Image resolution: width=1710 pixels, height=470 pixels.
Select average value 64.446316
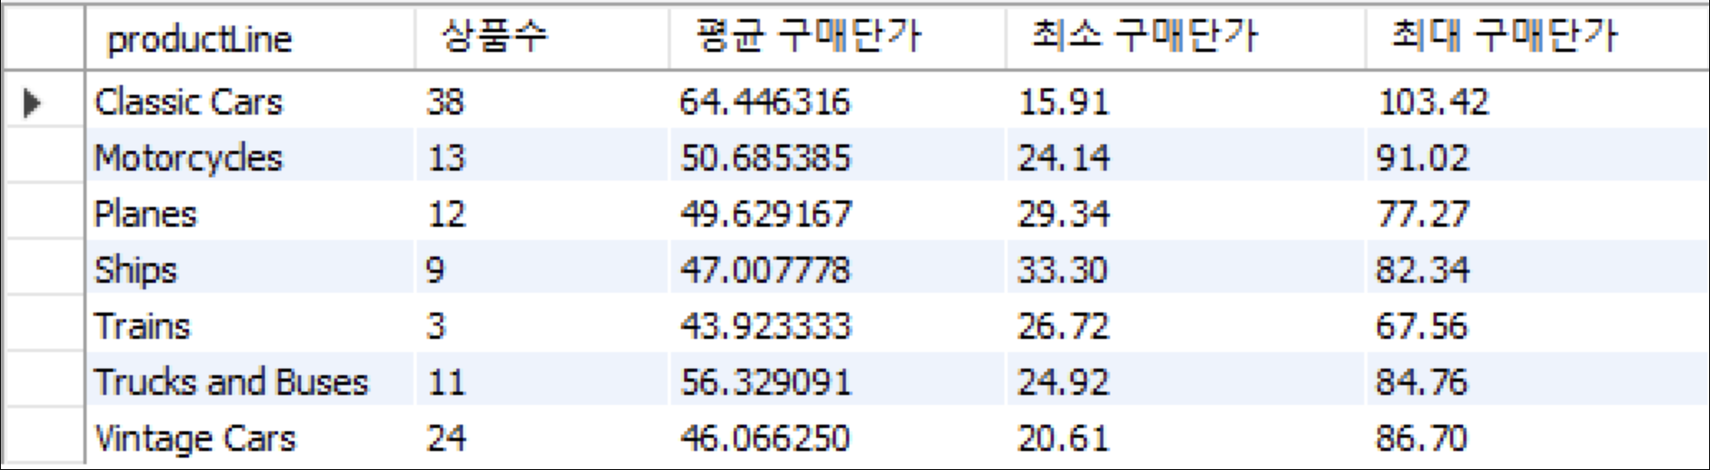click(x=838, y=101)
